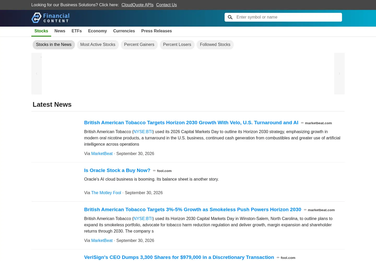Click MarketBeat source under Smokeless Push article
Image resolution: width=376 pixels, height=261 pixels.
(x=102, y=241)
